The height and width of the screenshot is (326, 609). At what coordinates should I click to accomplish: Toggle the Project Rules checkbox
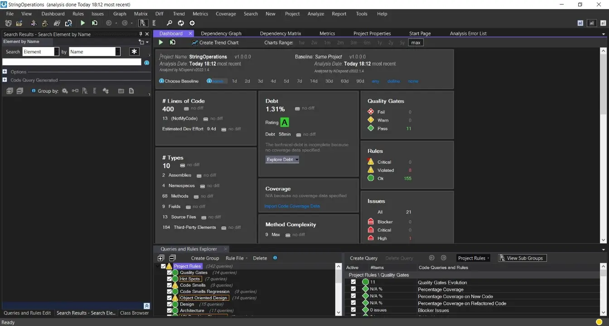click(x=164, y=266)
